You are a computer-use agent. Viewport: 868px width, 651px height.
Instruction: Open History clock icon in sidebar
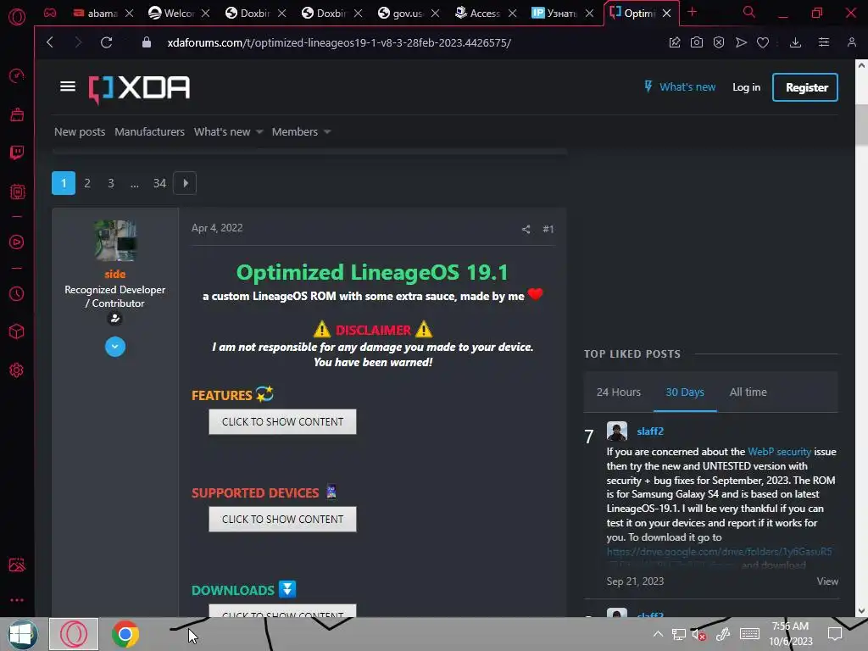coord(17,293)
